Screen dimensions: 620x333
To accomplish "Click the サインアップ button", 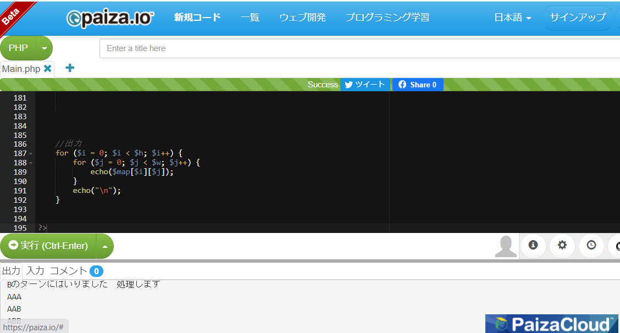I will point(577,18).
